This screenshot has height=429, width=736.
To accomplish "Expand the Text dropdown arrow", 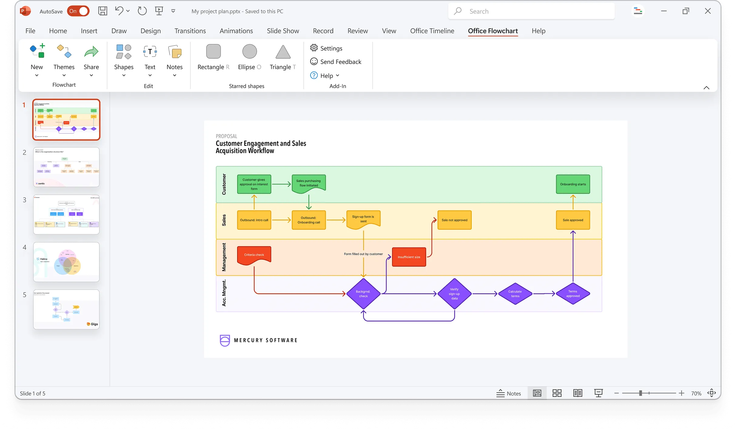I will pyautogui.click(x=150, y=75).
